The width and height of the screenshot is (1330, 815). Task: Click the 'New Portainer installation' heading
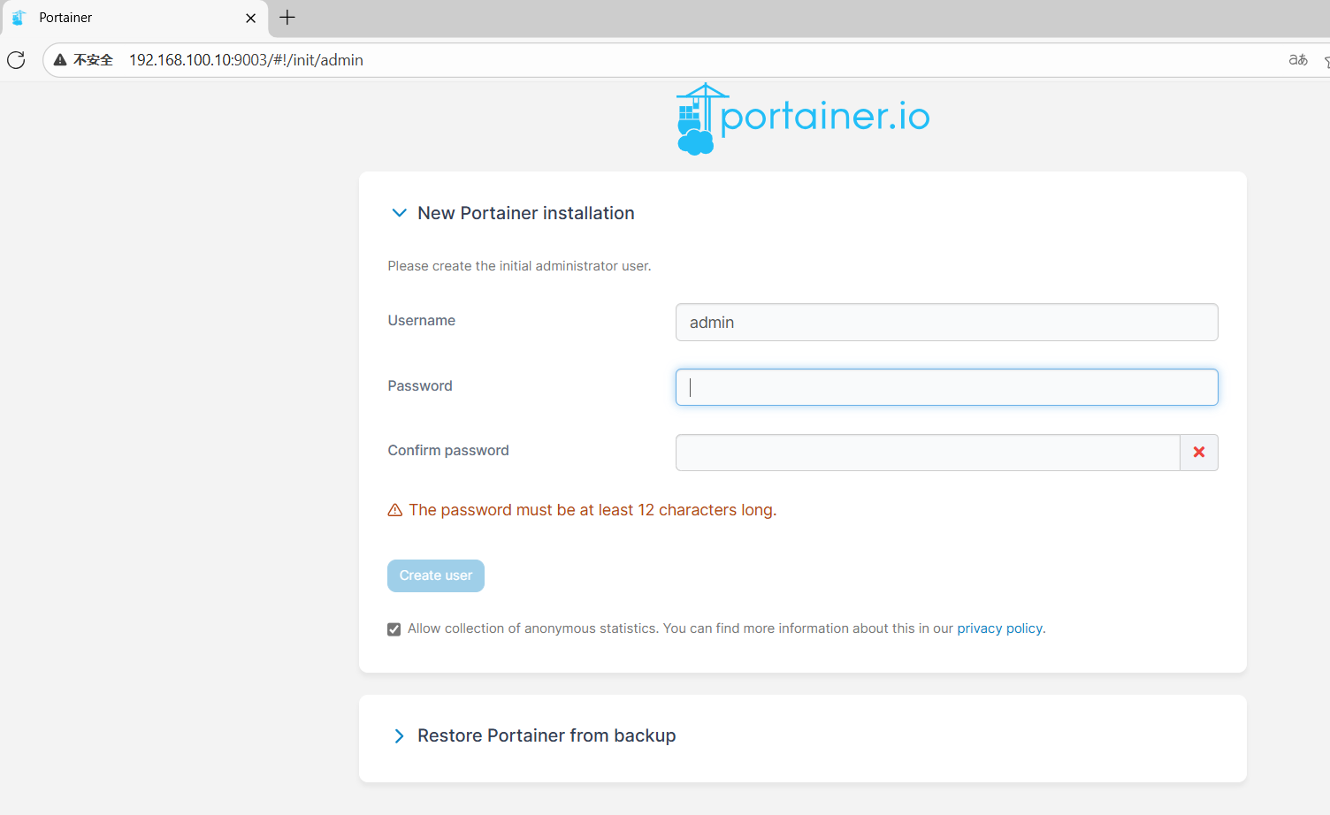click(526, 213)
